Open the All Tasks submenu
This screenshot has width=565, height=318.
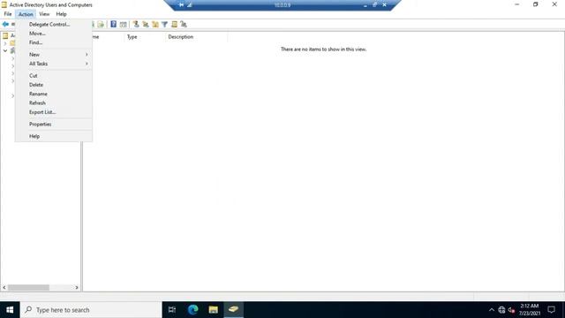click(54, 64)
